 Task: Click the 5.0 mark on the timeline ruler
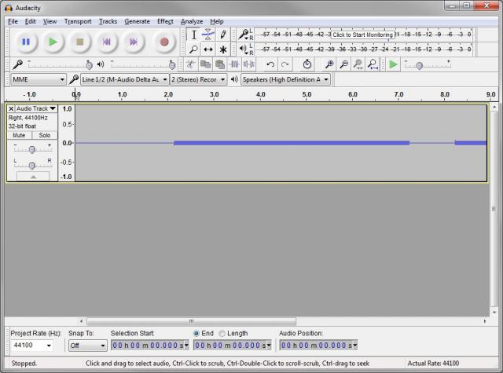pyautogui.click(x=307, y=94)
